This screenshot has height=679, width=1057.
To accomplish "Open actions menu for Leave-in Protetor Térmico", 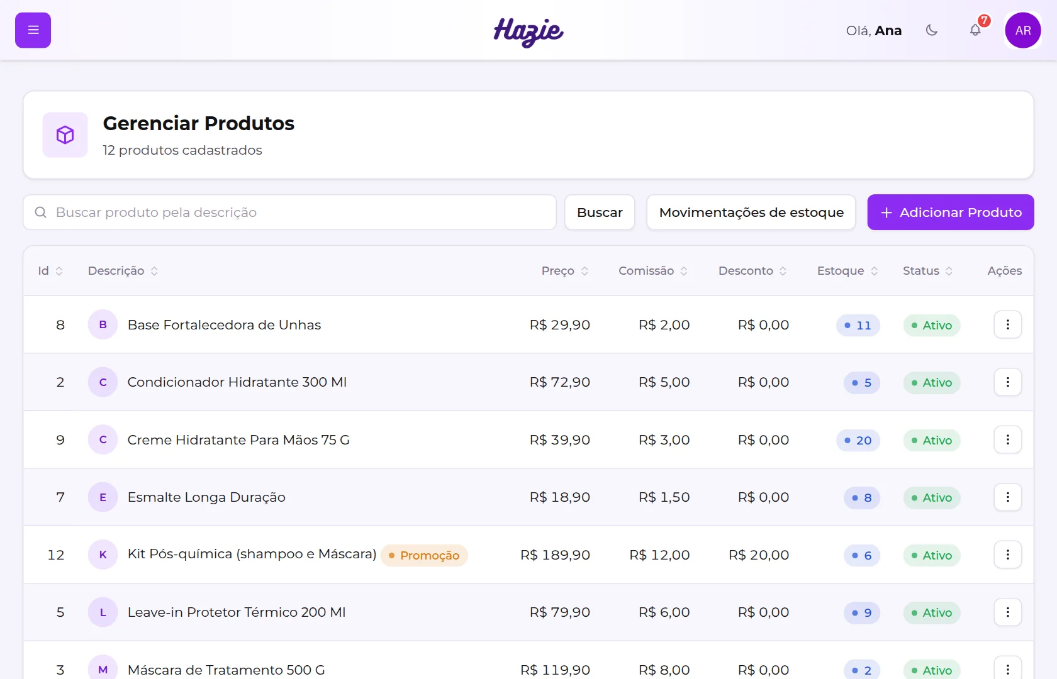I will [1007, 612].
